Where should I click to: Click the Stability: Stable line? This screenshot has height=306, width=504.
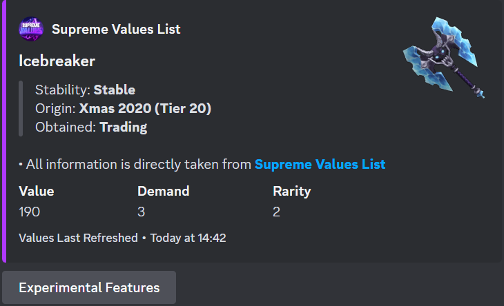point(85,90)
